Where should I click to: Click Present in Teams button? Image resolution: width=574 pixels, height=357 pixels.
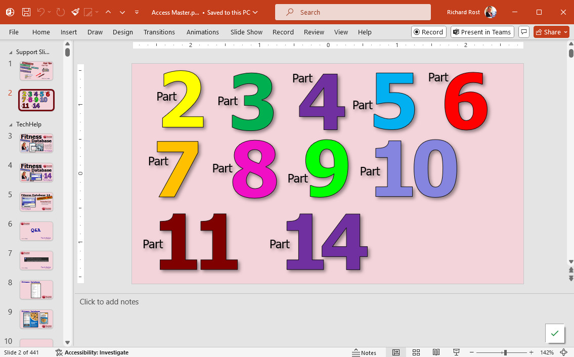pos(481,32)
